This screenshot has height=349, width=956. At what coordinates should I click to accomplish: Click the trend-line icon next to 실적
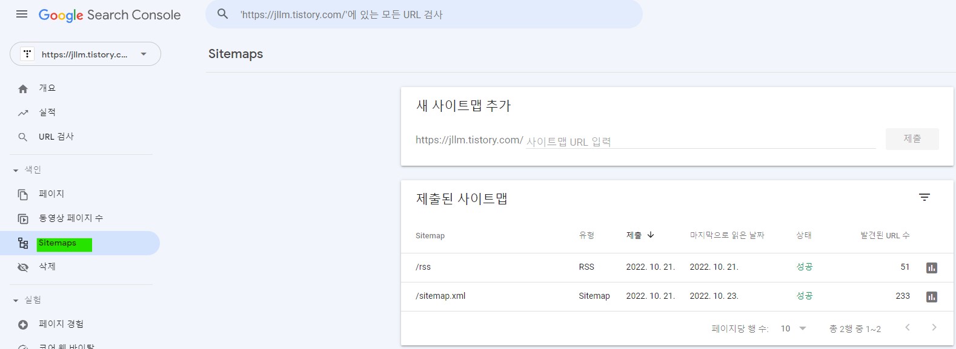(23, 113)
